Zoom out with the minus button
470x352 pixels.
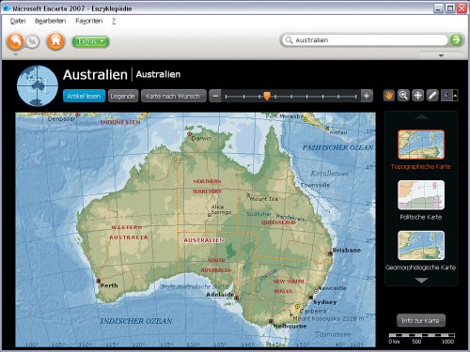[215, 96]
